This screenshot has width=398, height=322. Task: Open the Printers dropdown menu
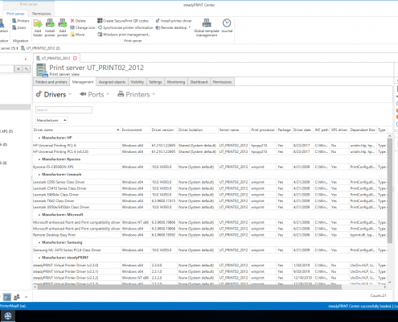click(137, 94)
